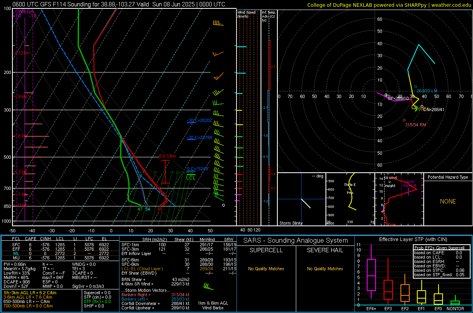Click surface dewpoint value 47
473x313 pixels.
pyautogui.click(x=140, y=209)
